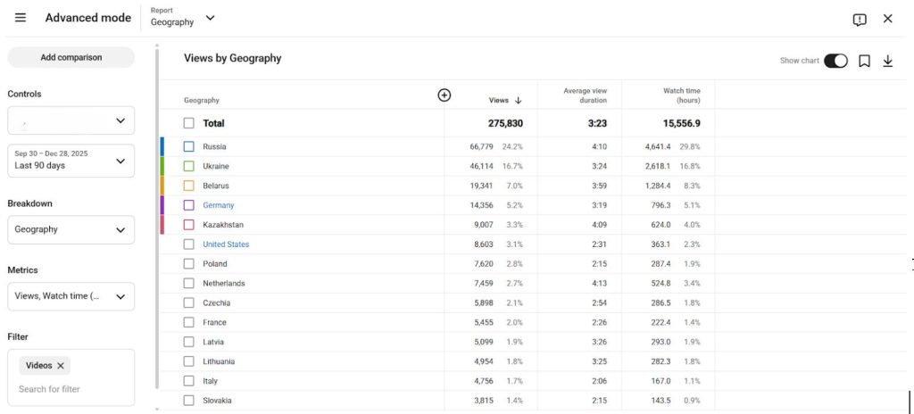Viewport: 914px width, 414px height.
Task: Toggle the Show chart switch
Action: click(835, 61)
